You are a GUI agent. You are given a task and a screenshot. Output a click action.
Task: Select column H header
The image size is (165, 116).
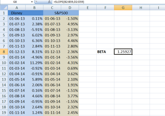(x=141, y=8)
